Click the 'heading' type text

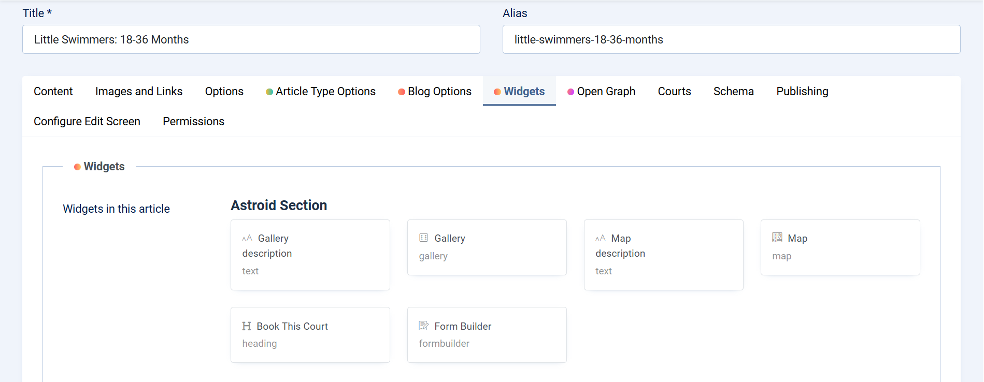(260, 344)
